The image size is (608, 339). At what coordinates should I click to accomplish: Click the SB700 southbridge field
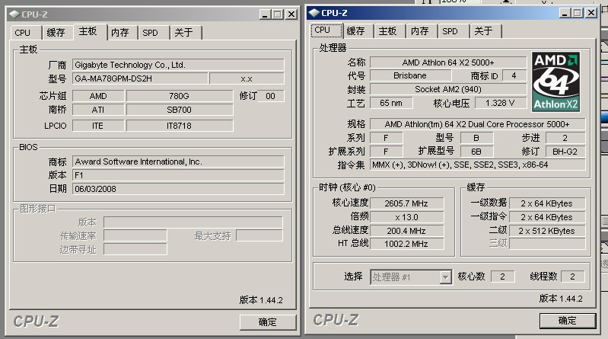tap(180, 110)
